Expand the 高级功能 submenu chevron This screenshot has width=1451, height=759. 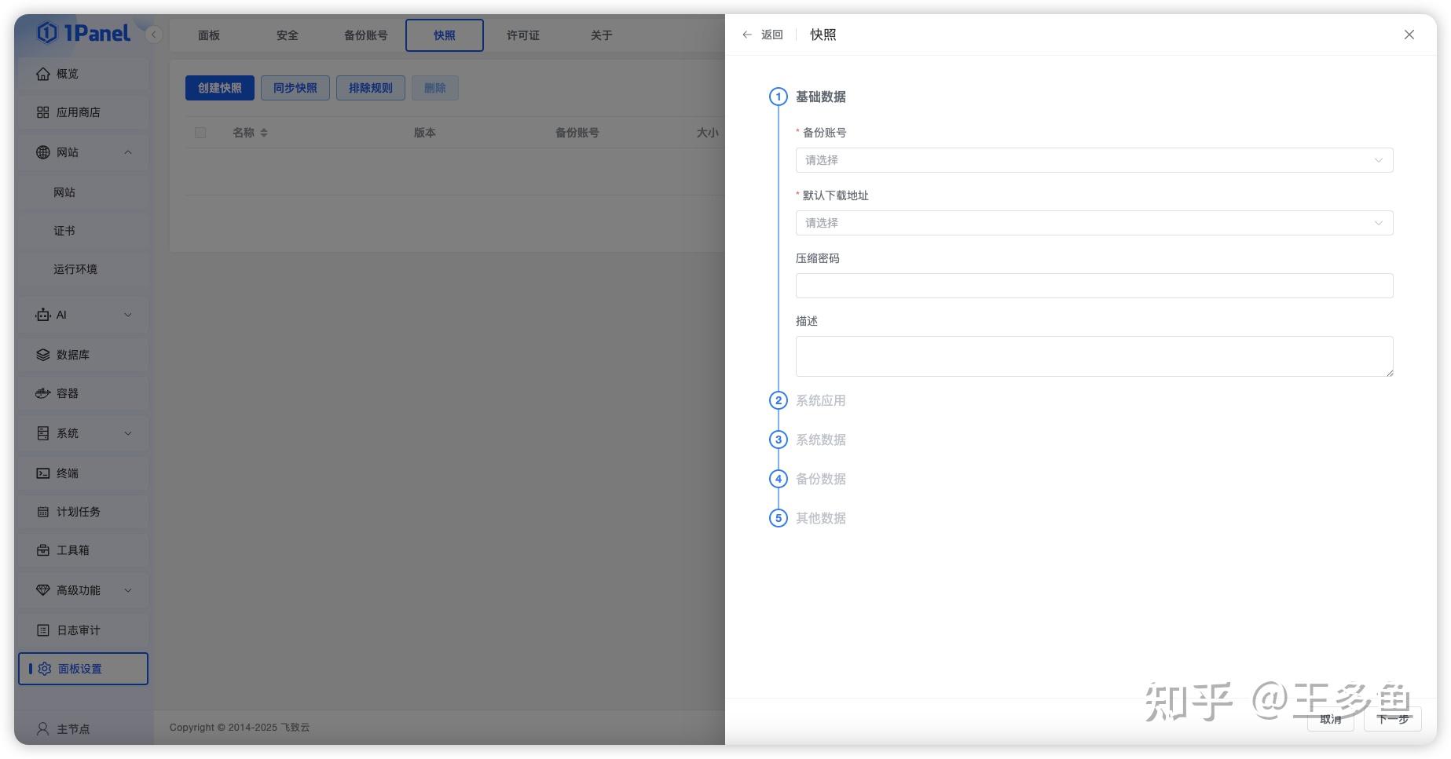(128, 590)
